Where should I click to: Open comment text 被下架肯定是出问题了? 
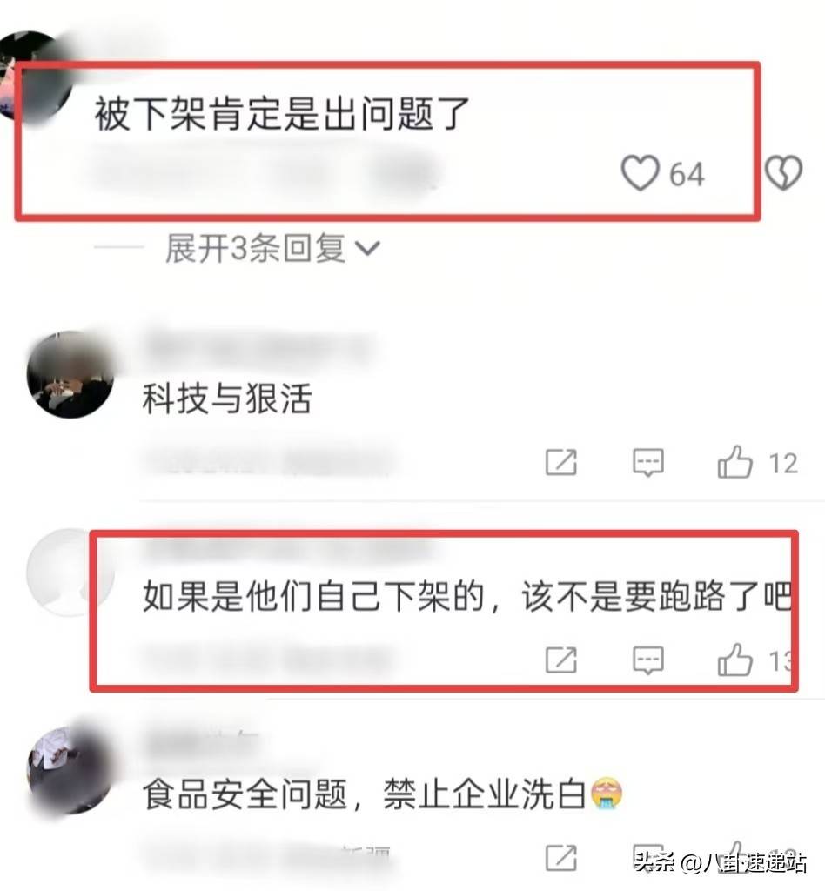pos(282,114)
